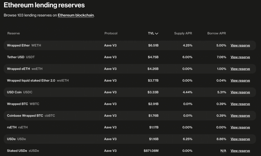Open Aave V3 protocol for Tether USD

(110, 57)
